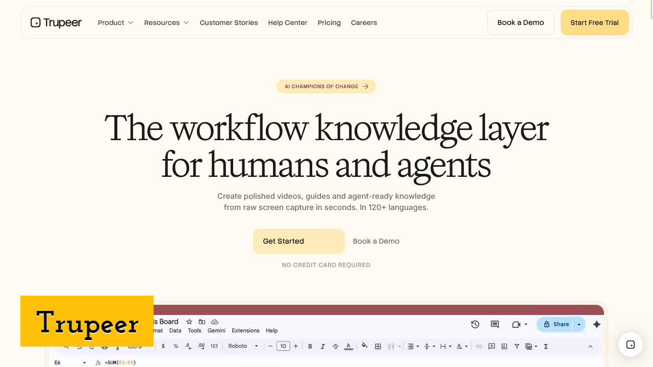Click the "The workflow knowledge layer" headline
653x367 pixels.
[326, 128]
